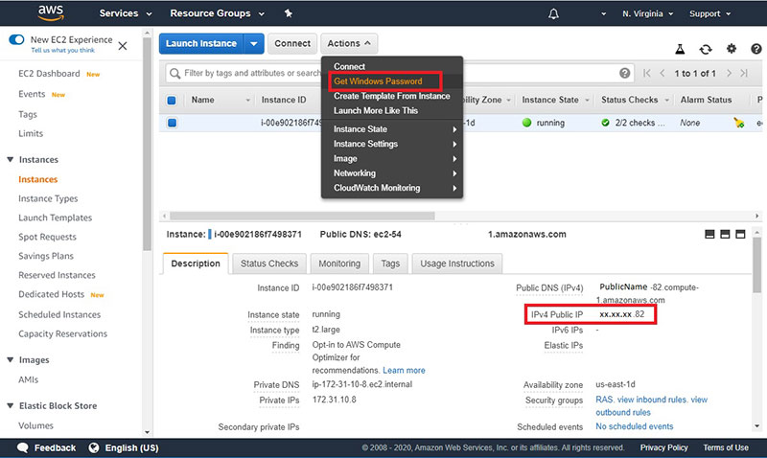Toggle the New EC2 Experience switch
The height and width of the screenshot is (458, 767).
click(x=16, y=39)
